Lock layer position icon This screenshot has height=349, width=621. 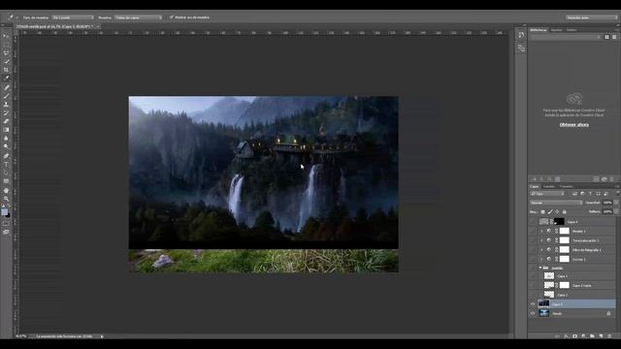(x=557, y=212)
